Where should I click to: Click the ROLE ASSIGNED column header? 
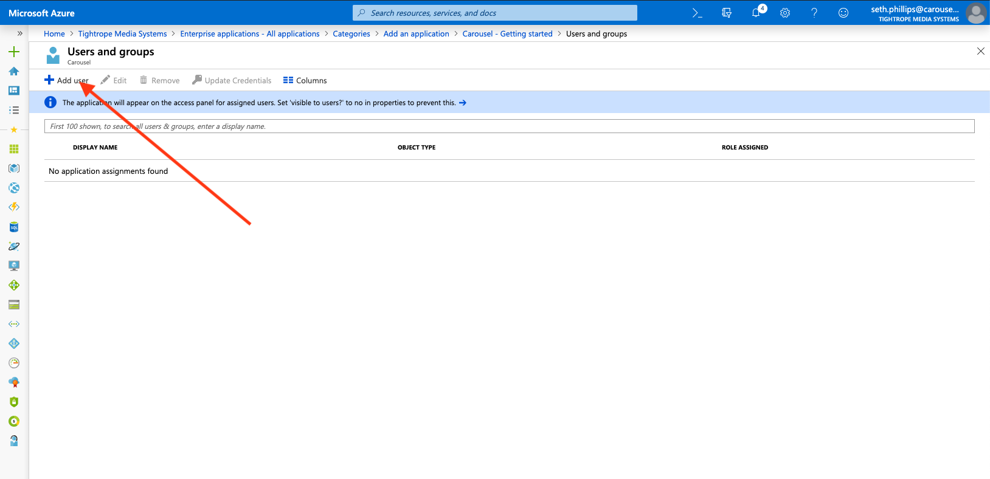click(x=745, y=147)
